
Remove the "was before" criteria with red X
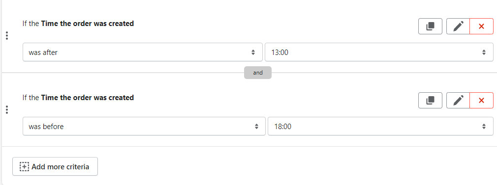pyautogui.click(x=481, y=100)
